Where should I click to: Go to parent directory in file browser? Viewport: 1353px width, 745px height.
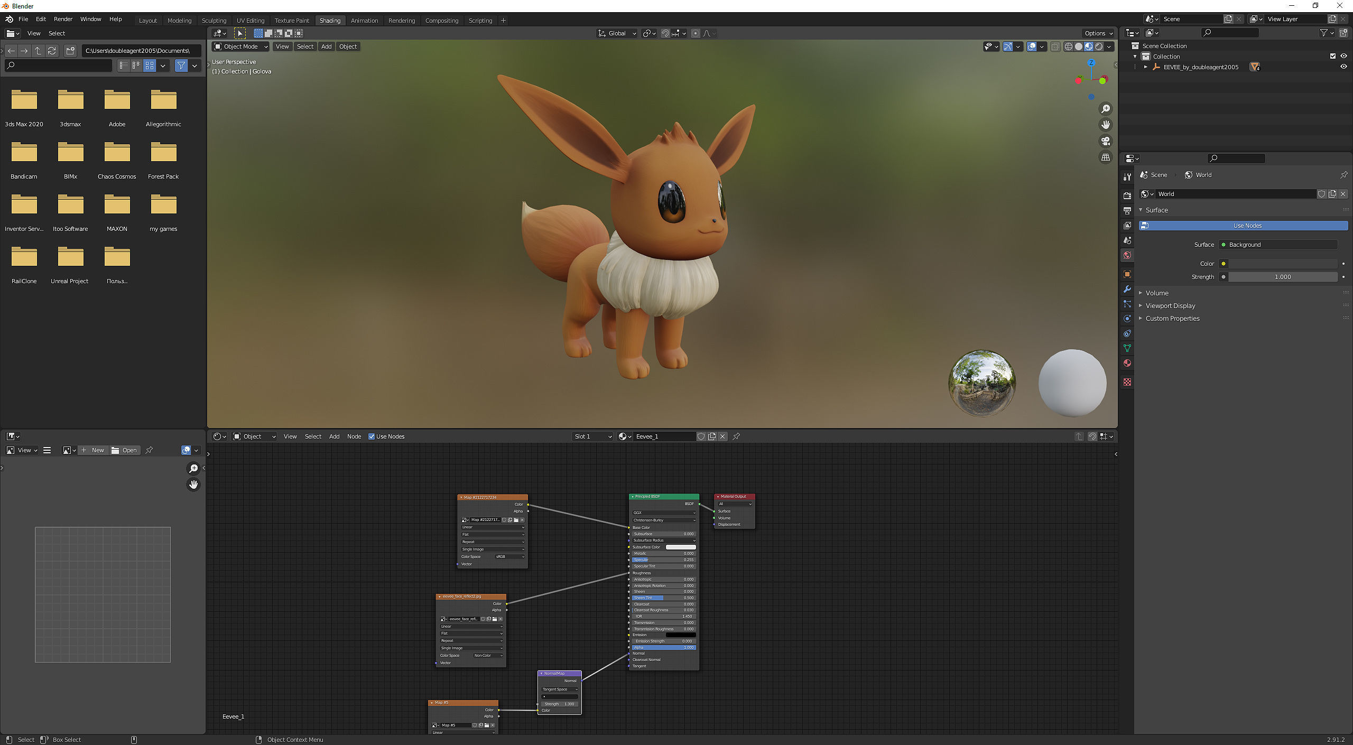[x=38, y=51]
